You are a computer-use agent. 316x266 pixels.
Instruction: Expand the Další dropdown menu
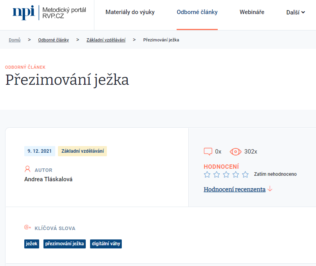296,12
